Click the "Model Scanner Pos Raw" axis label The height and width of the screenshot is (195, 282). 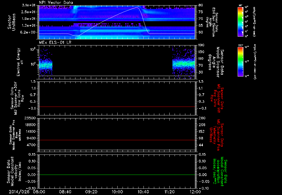15,135
